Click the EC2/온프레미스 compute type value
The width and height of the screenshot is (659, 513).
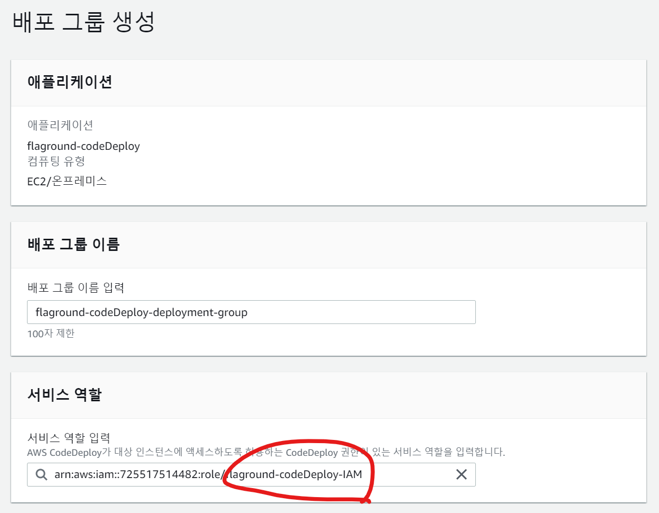pos(67,181)
